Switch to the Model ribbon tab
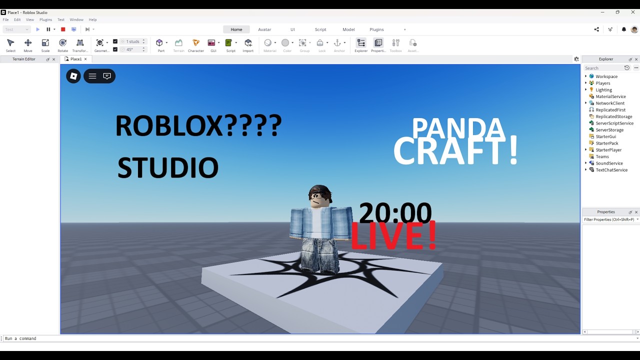 [348, 29]
